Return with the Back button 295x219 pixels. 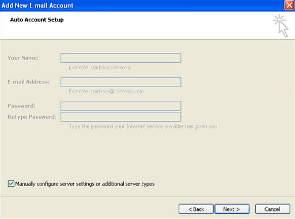(x=196, y=209)
